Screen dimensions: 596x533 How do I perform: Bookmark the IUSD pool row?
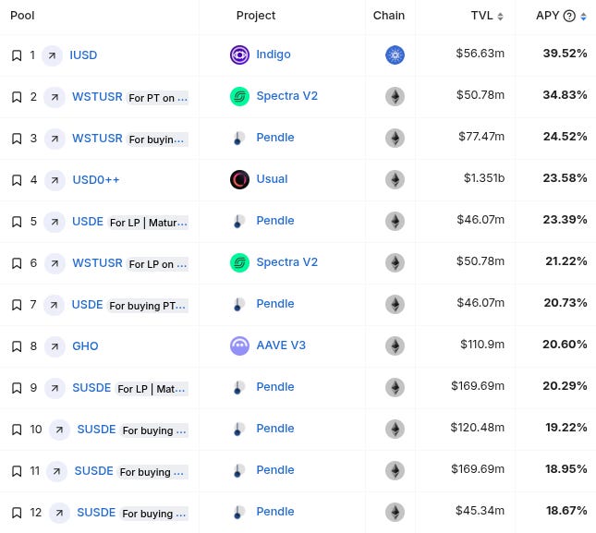(17, 55)
